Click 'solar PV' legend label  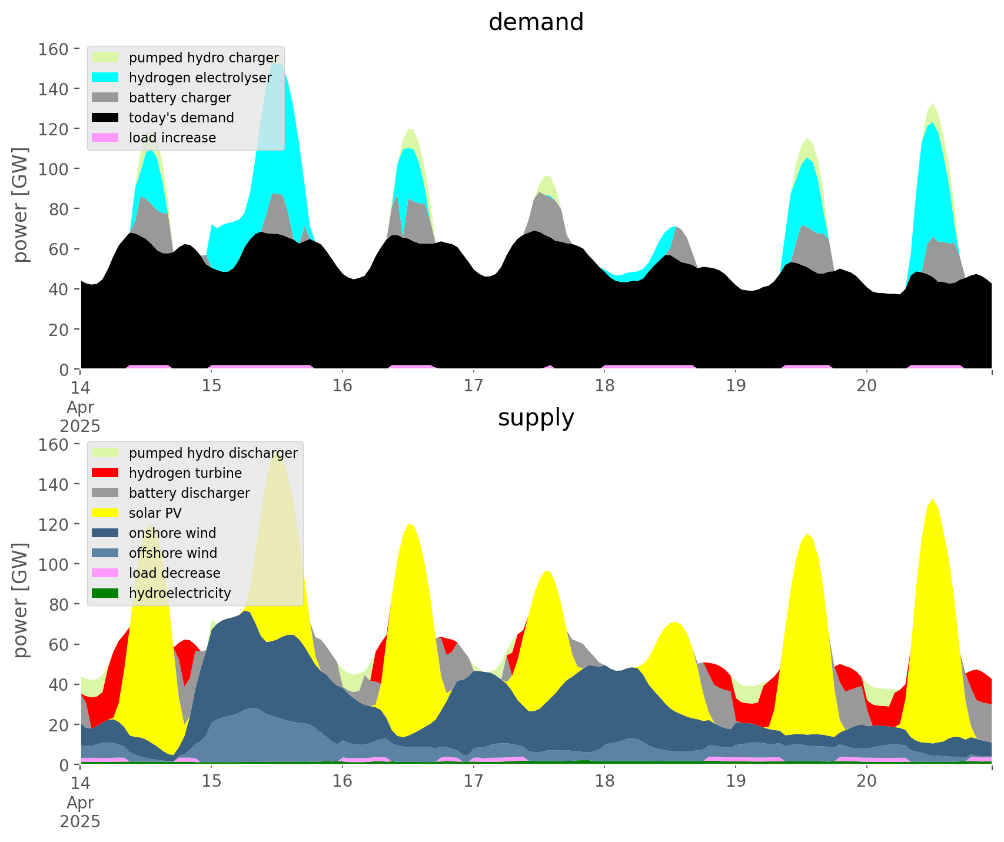coord(155,513)
